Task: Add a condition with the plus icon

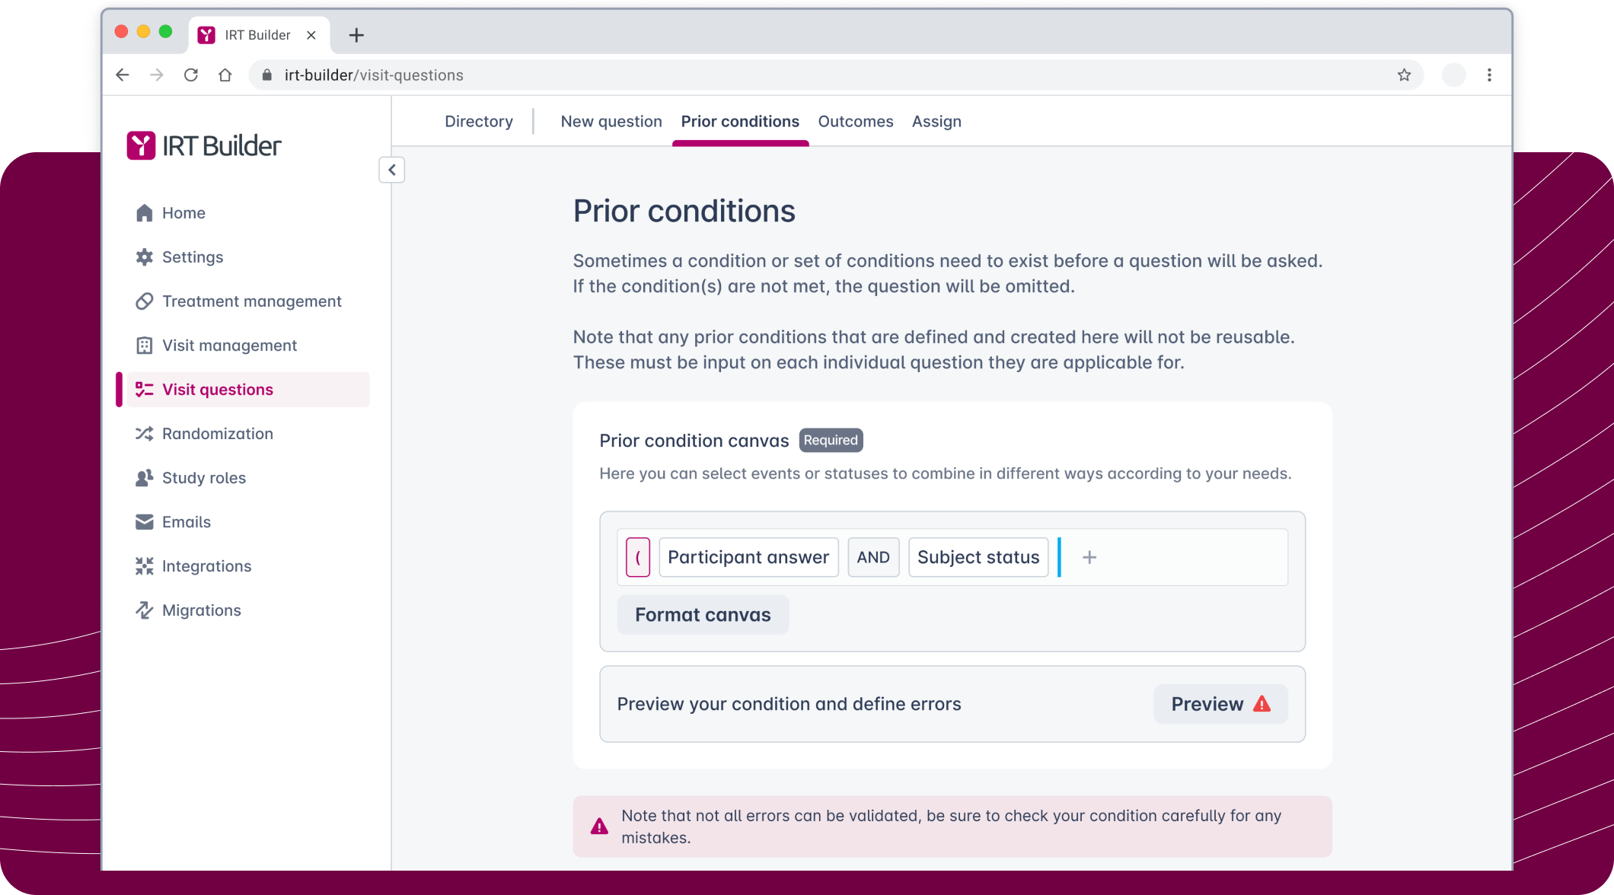Action: (1089, 557)
